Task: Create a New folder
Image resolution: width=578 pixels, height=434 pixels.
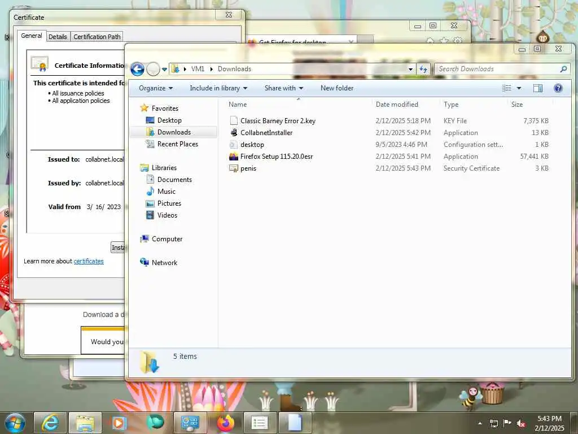Action: pyautogui.click(x=336, y=88)
